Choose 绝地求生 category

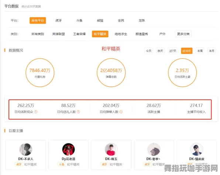point(121,34)
